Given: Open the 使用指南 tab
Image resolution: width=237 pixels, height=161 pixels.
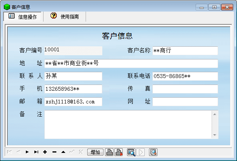Looking at the screenshot, I should click(x=65, y=17).
